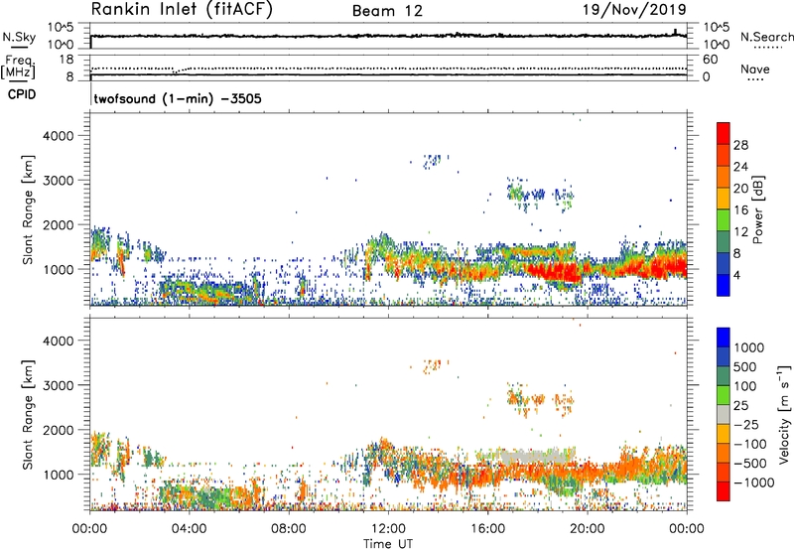794x550 pixels.
Task: Click the '08:00' time tick label
Action: [x=288, y=529]
